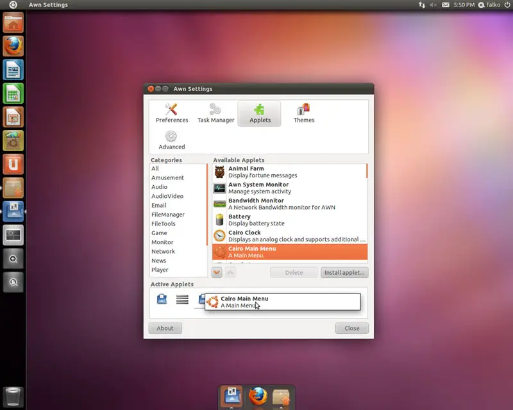The height and width of the screenshot is (410, 513).
Task: Click the greyed-out move-up arrow button
Action: click(x=230, y=272)
